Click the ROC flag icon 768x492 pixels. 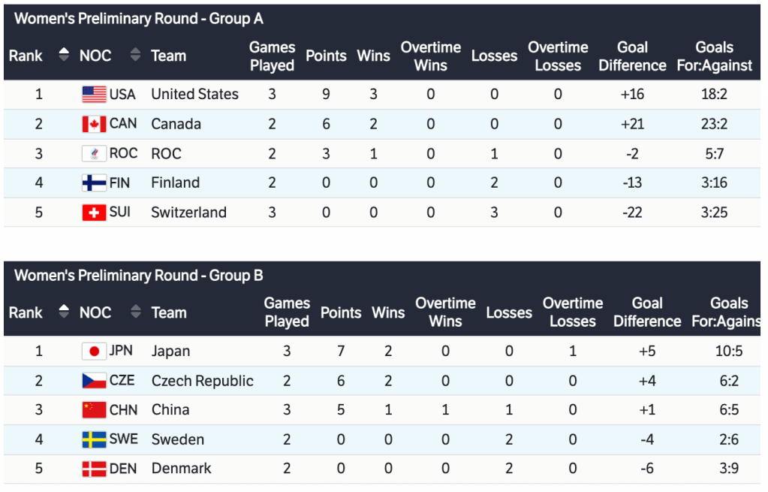point(94,154)
